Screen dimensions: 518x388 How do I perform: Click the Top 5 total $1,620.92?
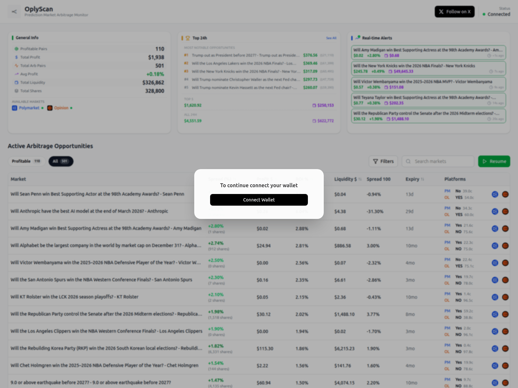(x=193, y=105)
